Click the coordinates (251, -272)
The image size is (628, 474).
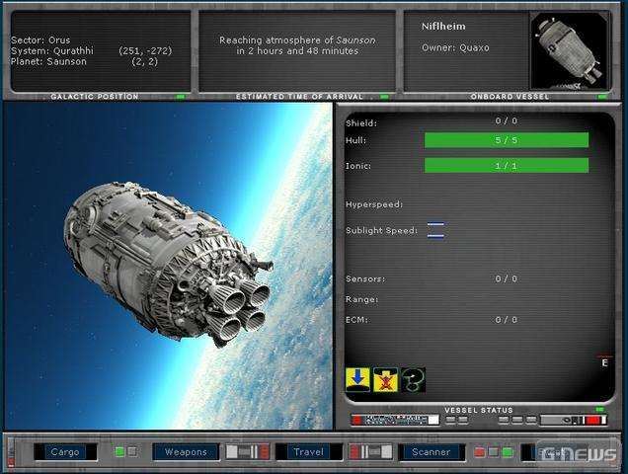(x=145, y=51)
